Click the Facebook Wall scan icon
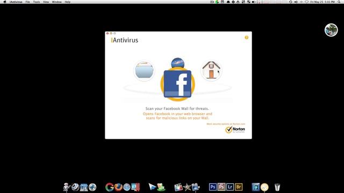344x193 pixels. point(177,84)
